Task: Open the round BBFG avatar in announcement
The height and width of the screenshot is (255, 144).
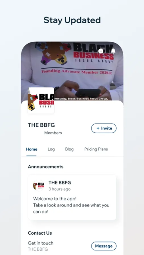Action: tap(39, 185)
